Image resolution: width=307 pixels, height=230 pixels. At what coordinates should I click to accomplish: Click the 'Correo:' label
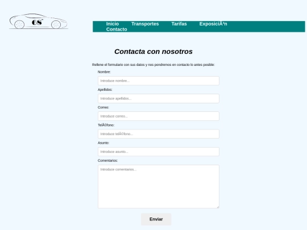pyautogui.click(x=103, y=107)
